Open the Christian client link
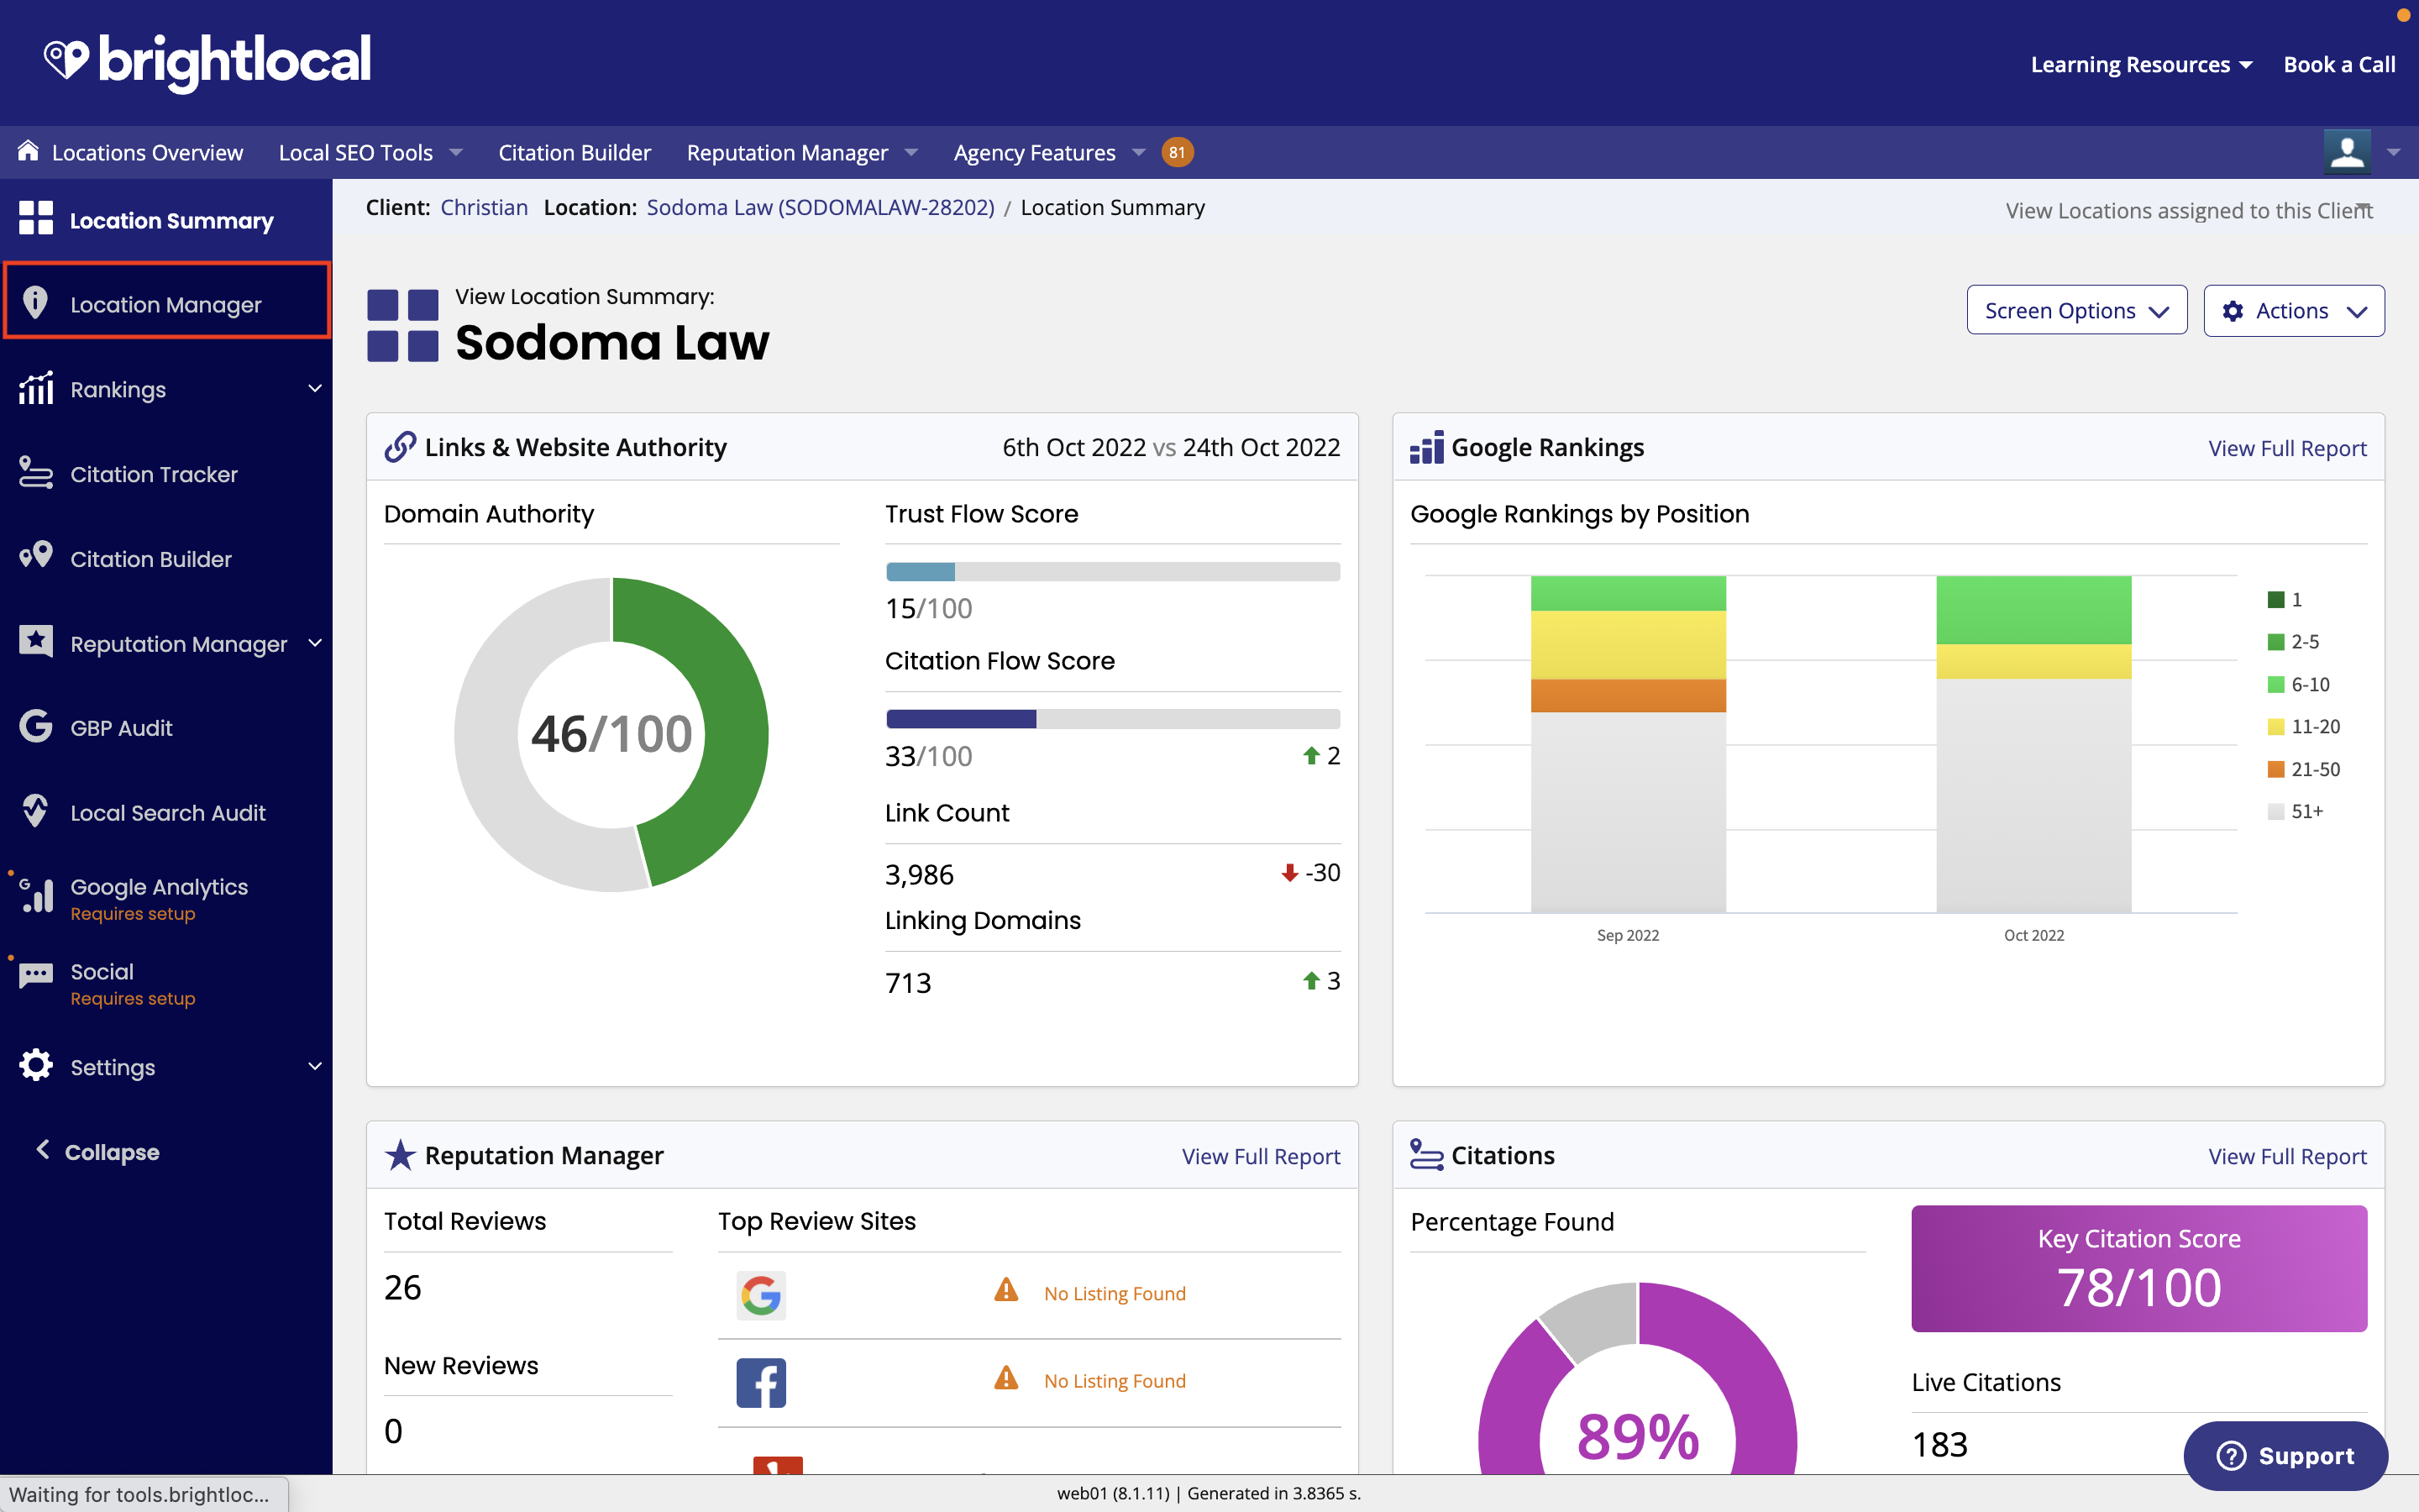 (x=484, y=207)
